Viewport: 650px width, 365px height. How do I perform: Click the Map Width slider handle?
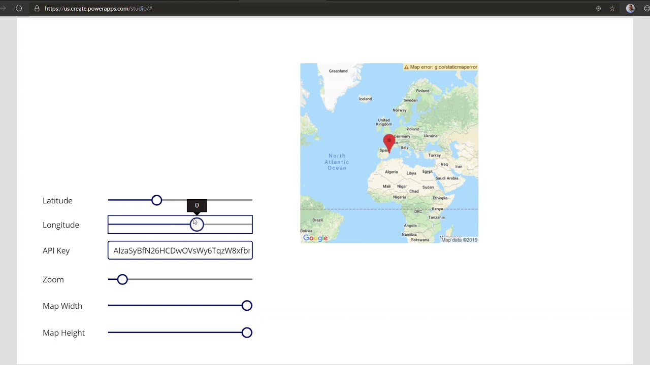pyautogui.click(x=247, y=306)
